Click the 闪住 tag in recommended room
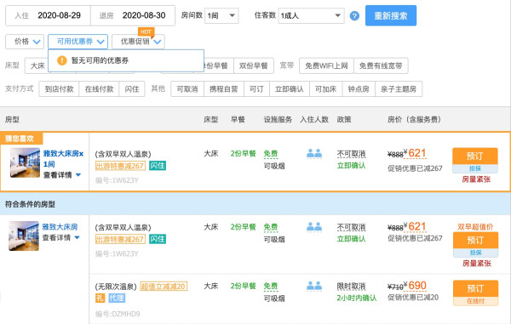 coord(158,166)
